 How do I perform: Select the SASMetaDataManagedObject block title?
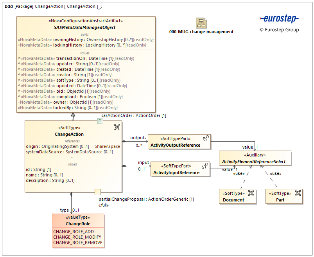click(84, 28)
